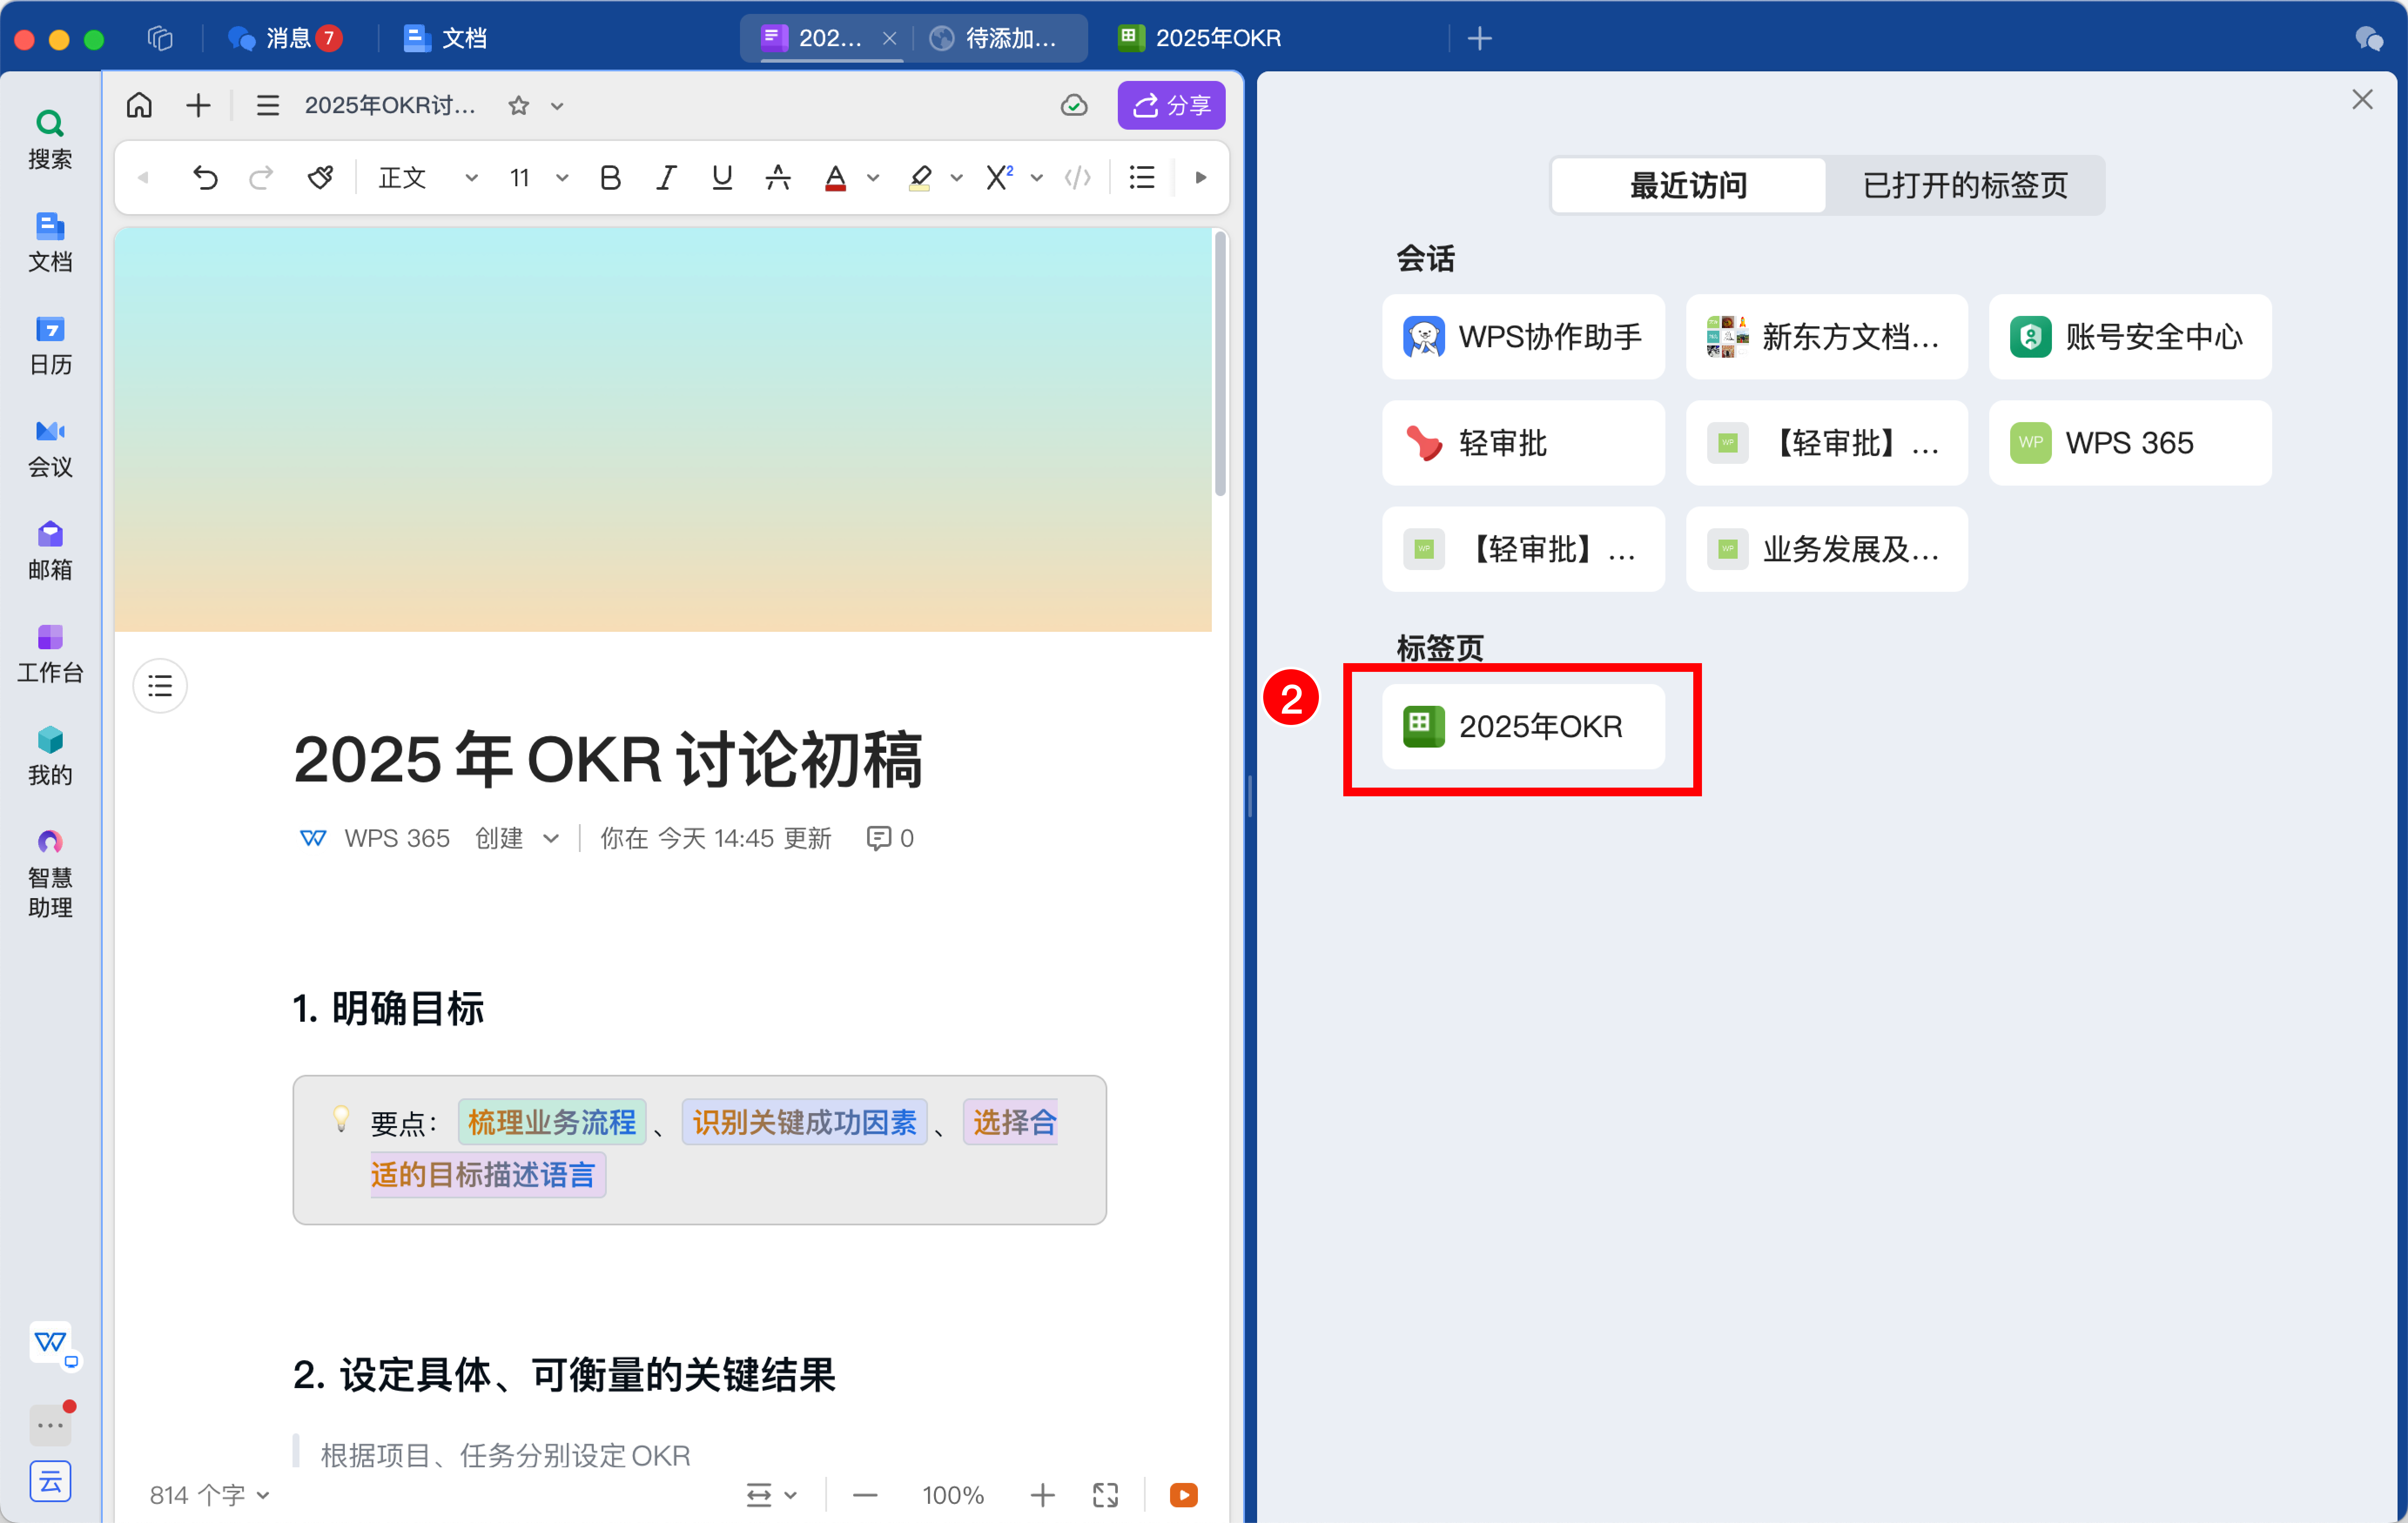This screenshot has height=1523, width=2408.
Task: Toggle strikethrough formatting
Action: pos(778,178)
